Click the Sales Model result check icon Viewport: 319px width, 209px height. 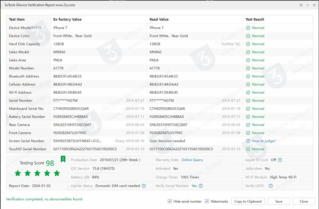(x=248, y=52)
